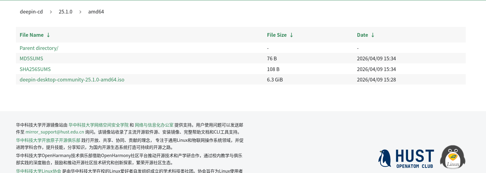Download the SHA256SUMS file
The height and width of the screenshot is (173, 486).
click(35, 69)
